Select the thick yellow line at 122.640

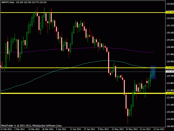tap(83, 93)
